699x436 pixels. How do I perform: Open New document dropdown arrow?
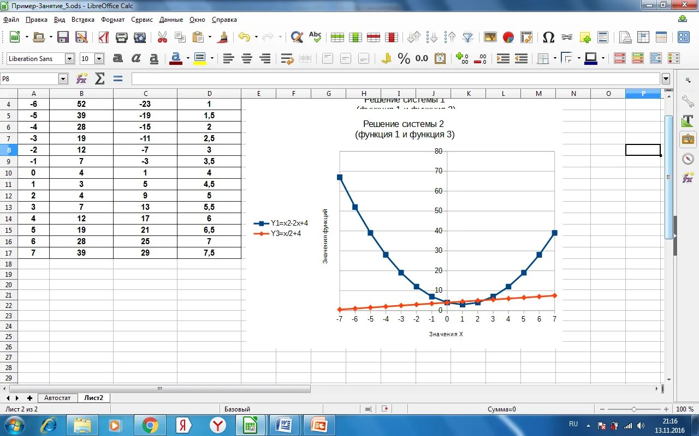(27, 37)
